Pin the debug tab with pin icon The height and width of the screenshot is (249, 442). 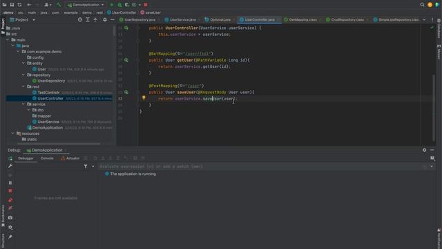[x=10, y=237]
